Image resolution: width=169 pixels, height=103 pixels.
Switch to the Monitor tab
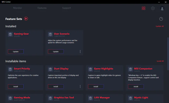tap(17, 8)
